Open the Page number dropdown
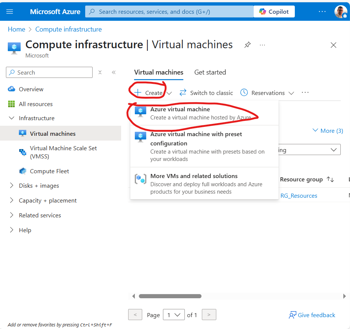 point(174,315)
